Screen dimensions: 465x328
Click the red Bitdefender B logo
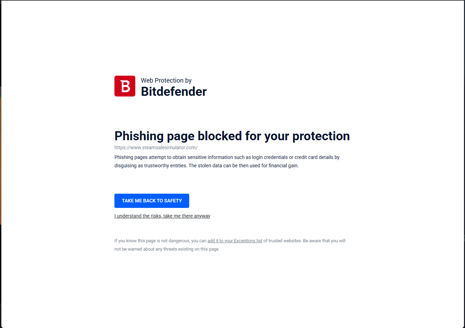coord(125,86)
